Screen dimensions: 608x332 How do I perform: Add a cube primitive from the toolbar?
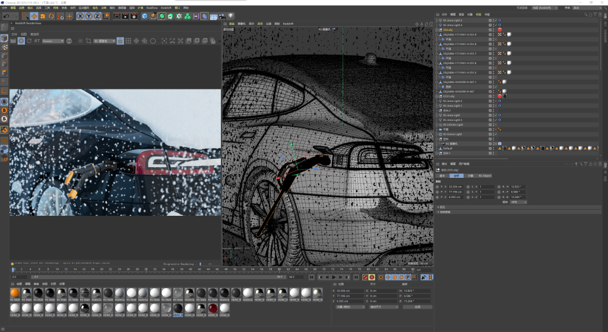pyautogui.click(x=145, y=16)
